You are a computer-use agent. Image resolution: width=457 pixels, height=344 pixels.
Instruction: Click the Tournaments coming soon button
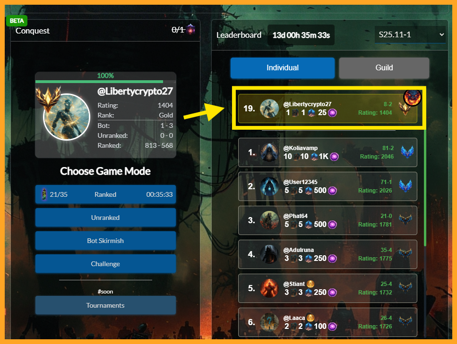coord(105,305)
